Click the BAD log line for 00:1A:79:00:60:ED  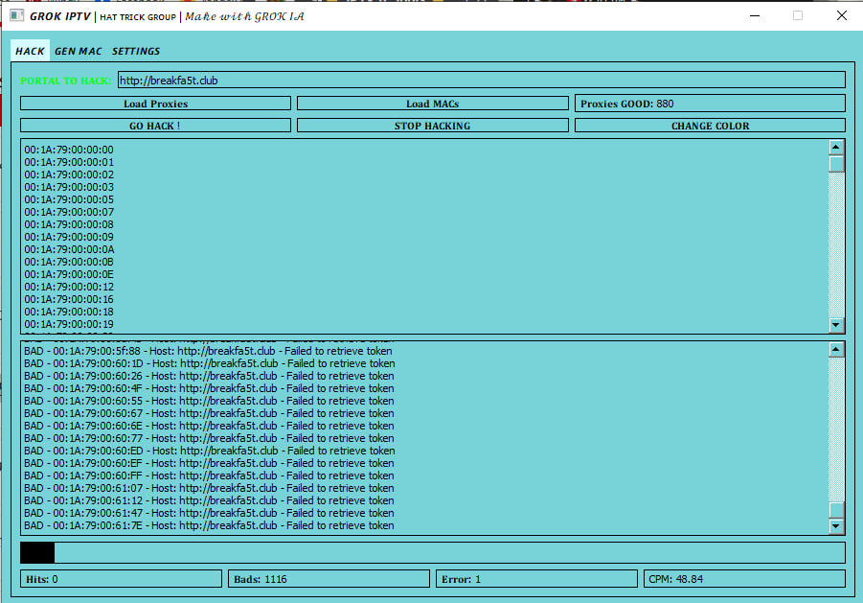(x=209, y=451)
